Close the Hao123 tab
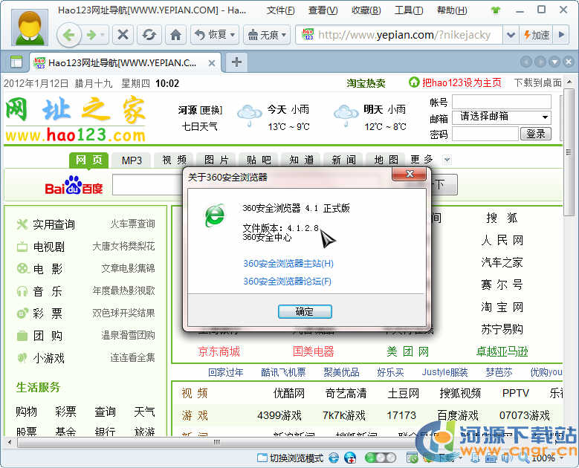Image resolution: width=579 pixels, height=468 pixels. [x=212, y=63]
